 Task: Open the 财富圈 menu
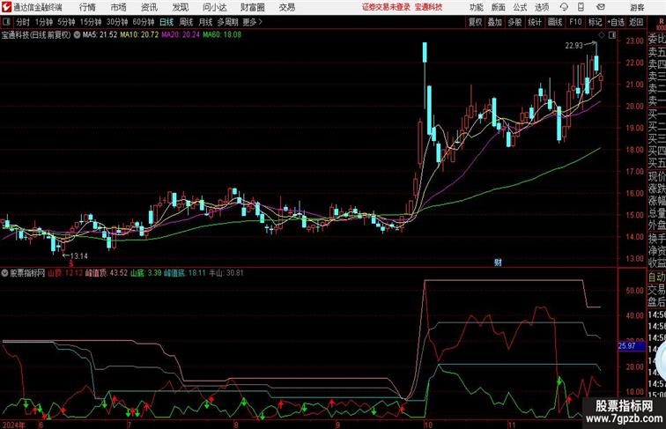(252, 7)
